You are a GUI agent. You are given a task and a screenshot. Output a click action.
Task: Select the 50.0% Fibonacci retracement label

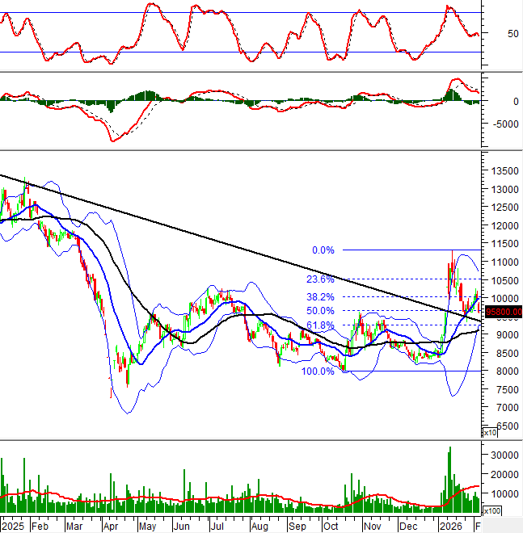[x=320, y=311]
